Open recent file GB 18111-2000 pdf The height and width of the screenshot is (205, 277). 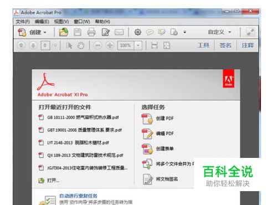(x=79, y=117)
